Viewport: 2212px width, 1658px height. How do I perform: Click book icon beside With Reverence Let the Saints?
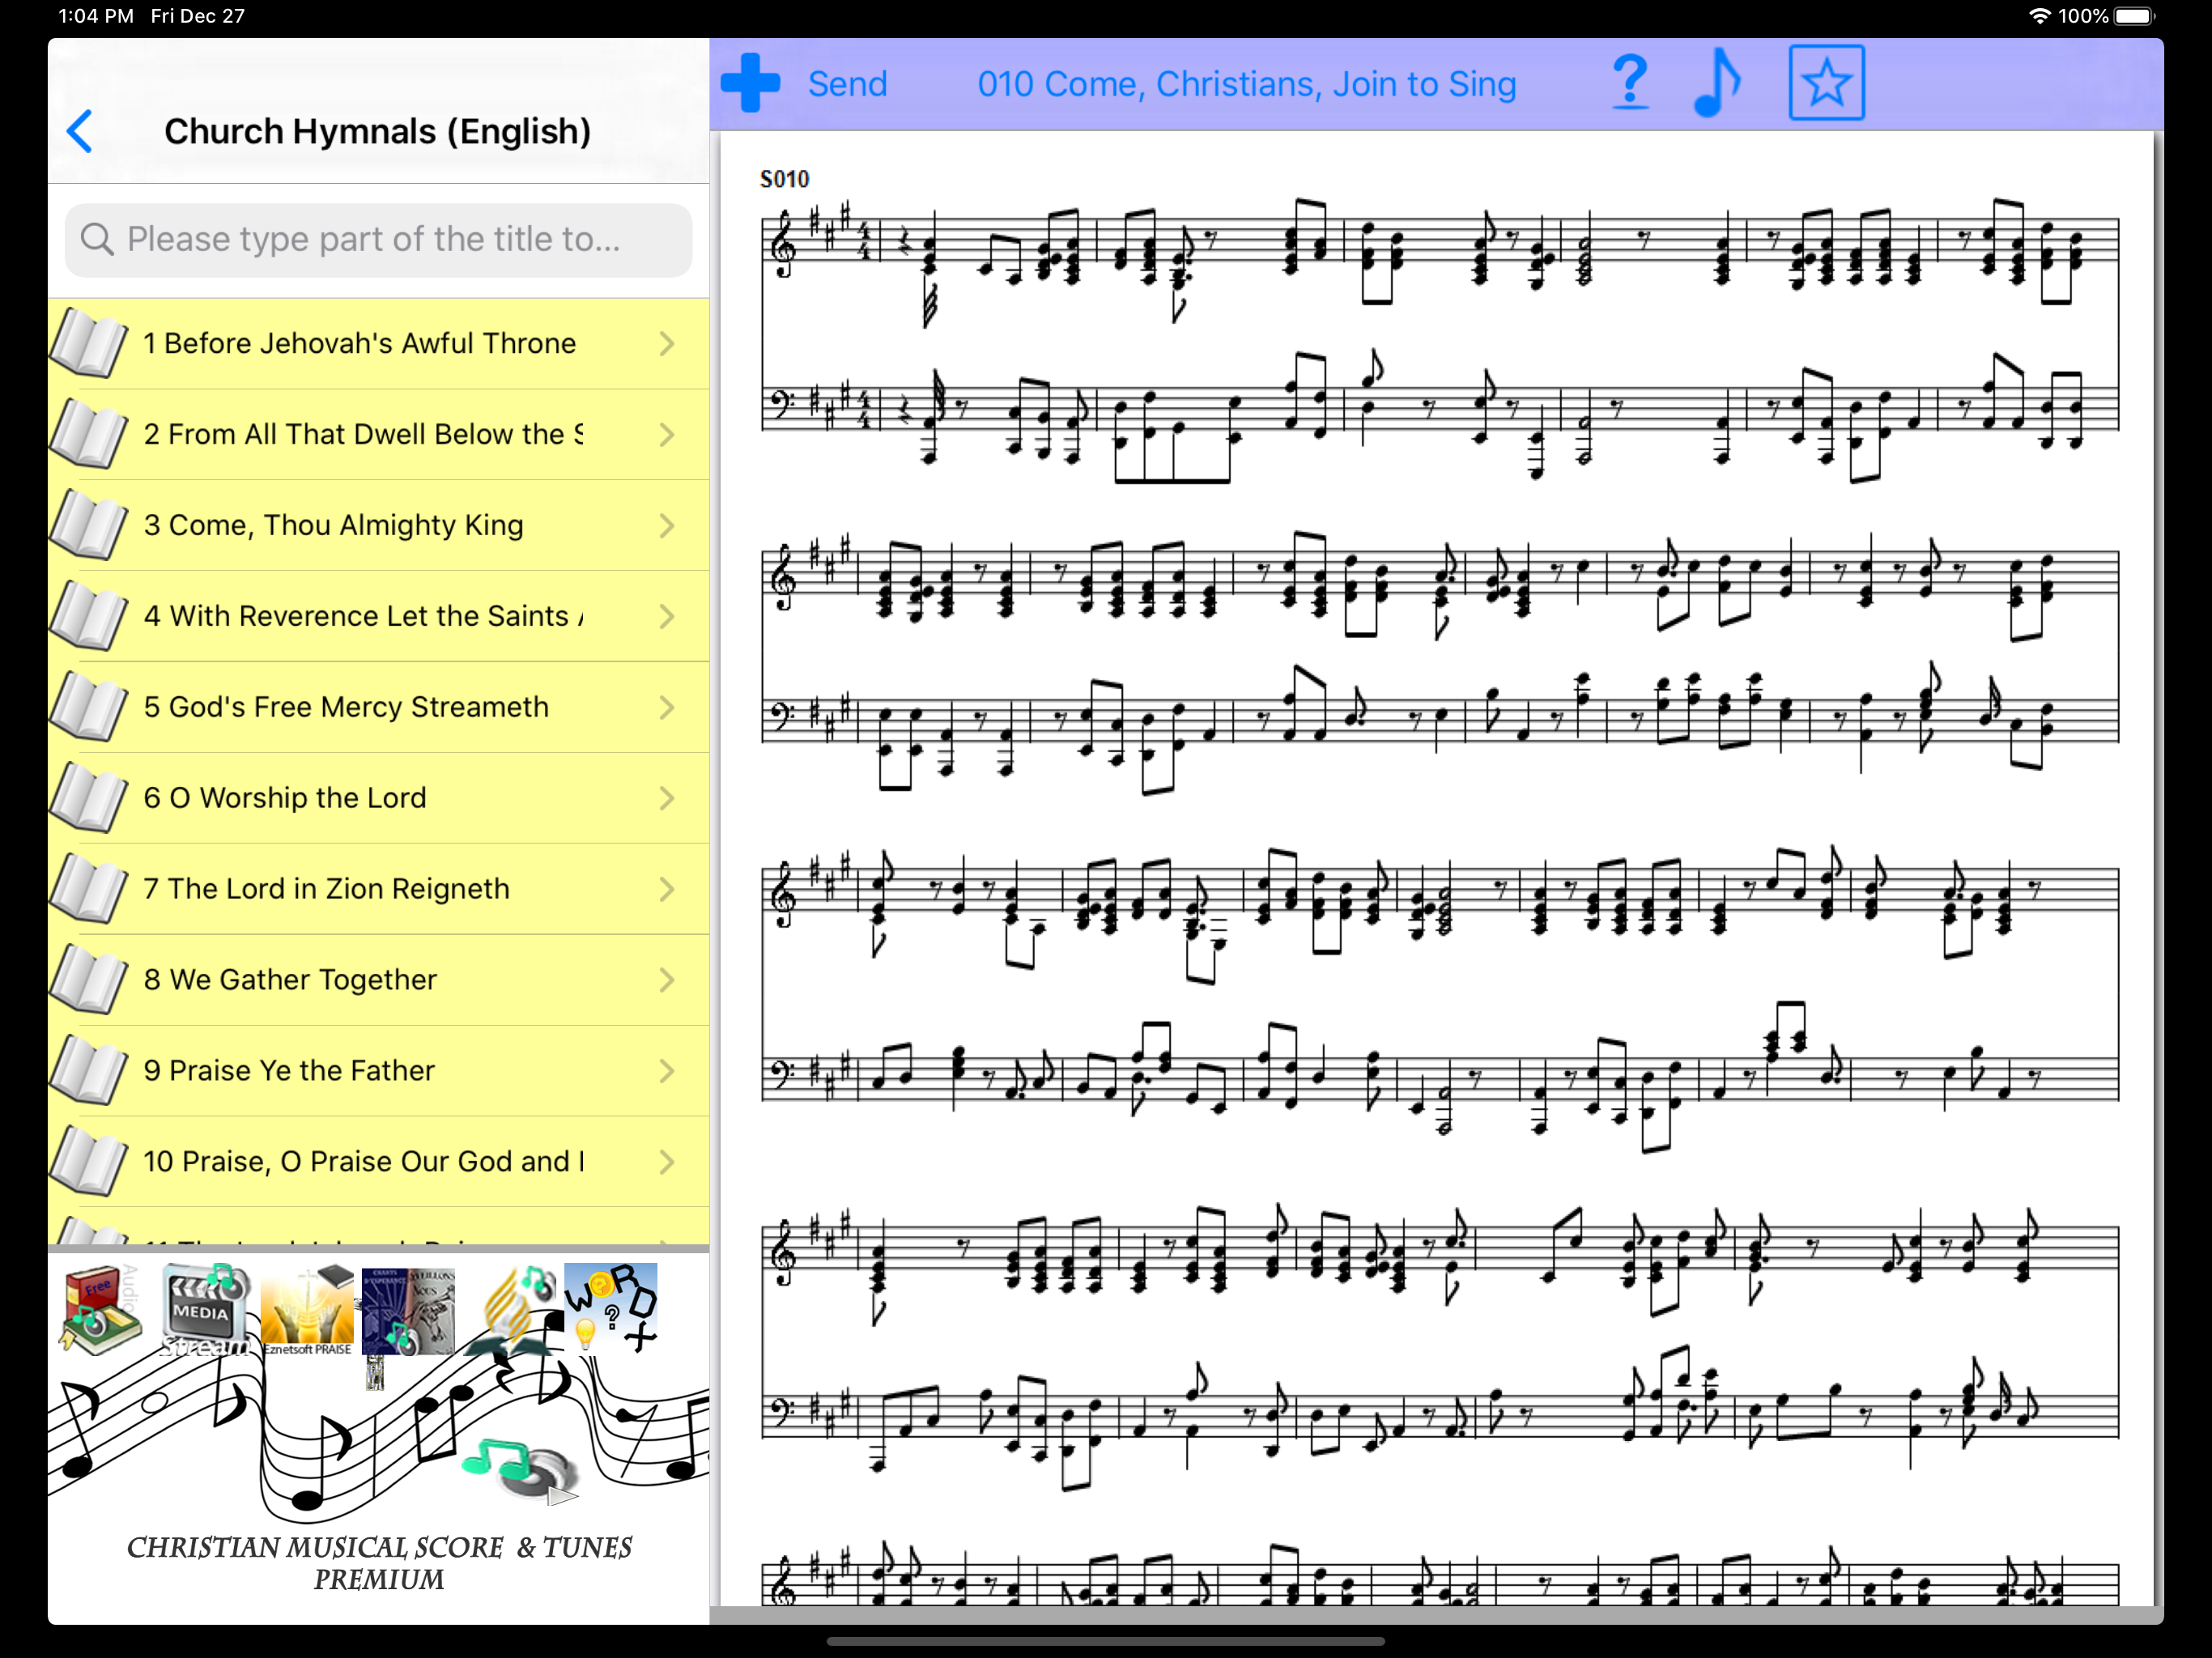pos(88,616)
